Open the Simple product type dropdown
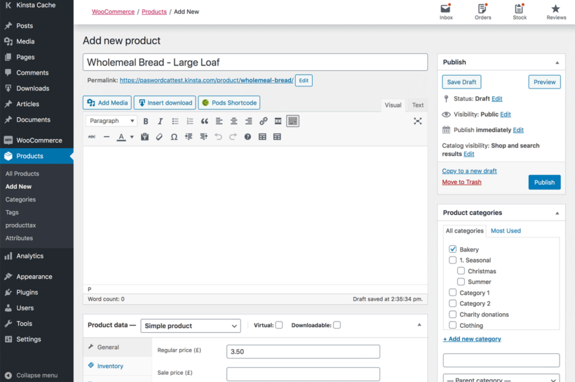 pyautogui.click(x=191, y=326)
